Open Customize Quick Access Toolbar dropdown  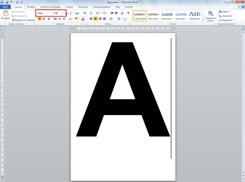click(x=21, y=2)
